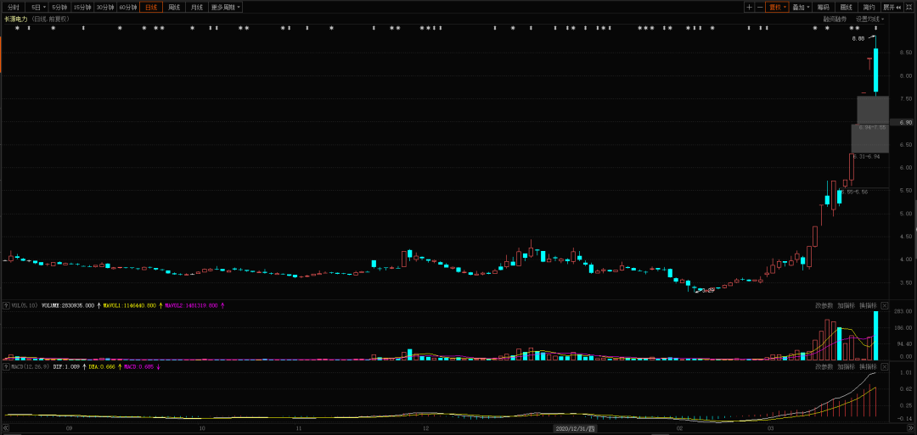
Task: Click the help question mark beside VOL
Action: 7,305
